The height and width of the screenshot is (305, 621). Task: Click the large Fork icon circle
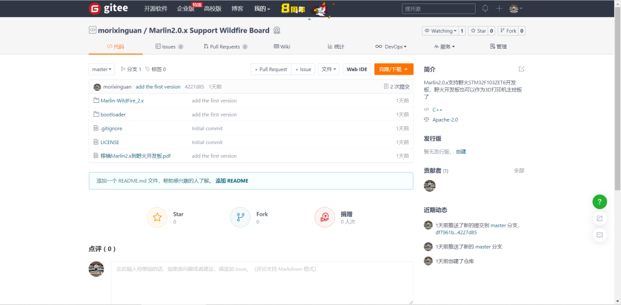(240, 218)
